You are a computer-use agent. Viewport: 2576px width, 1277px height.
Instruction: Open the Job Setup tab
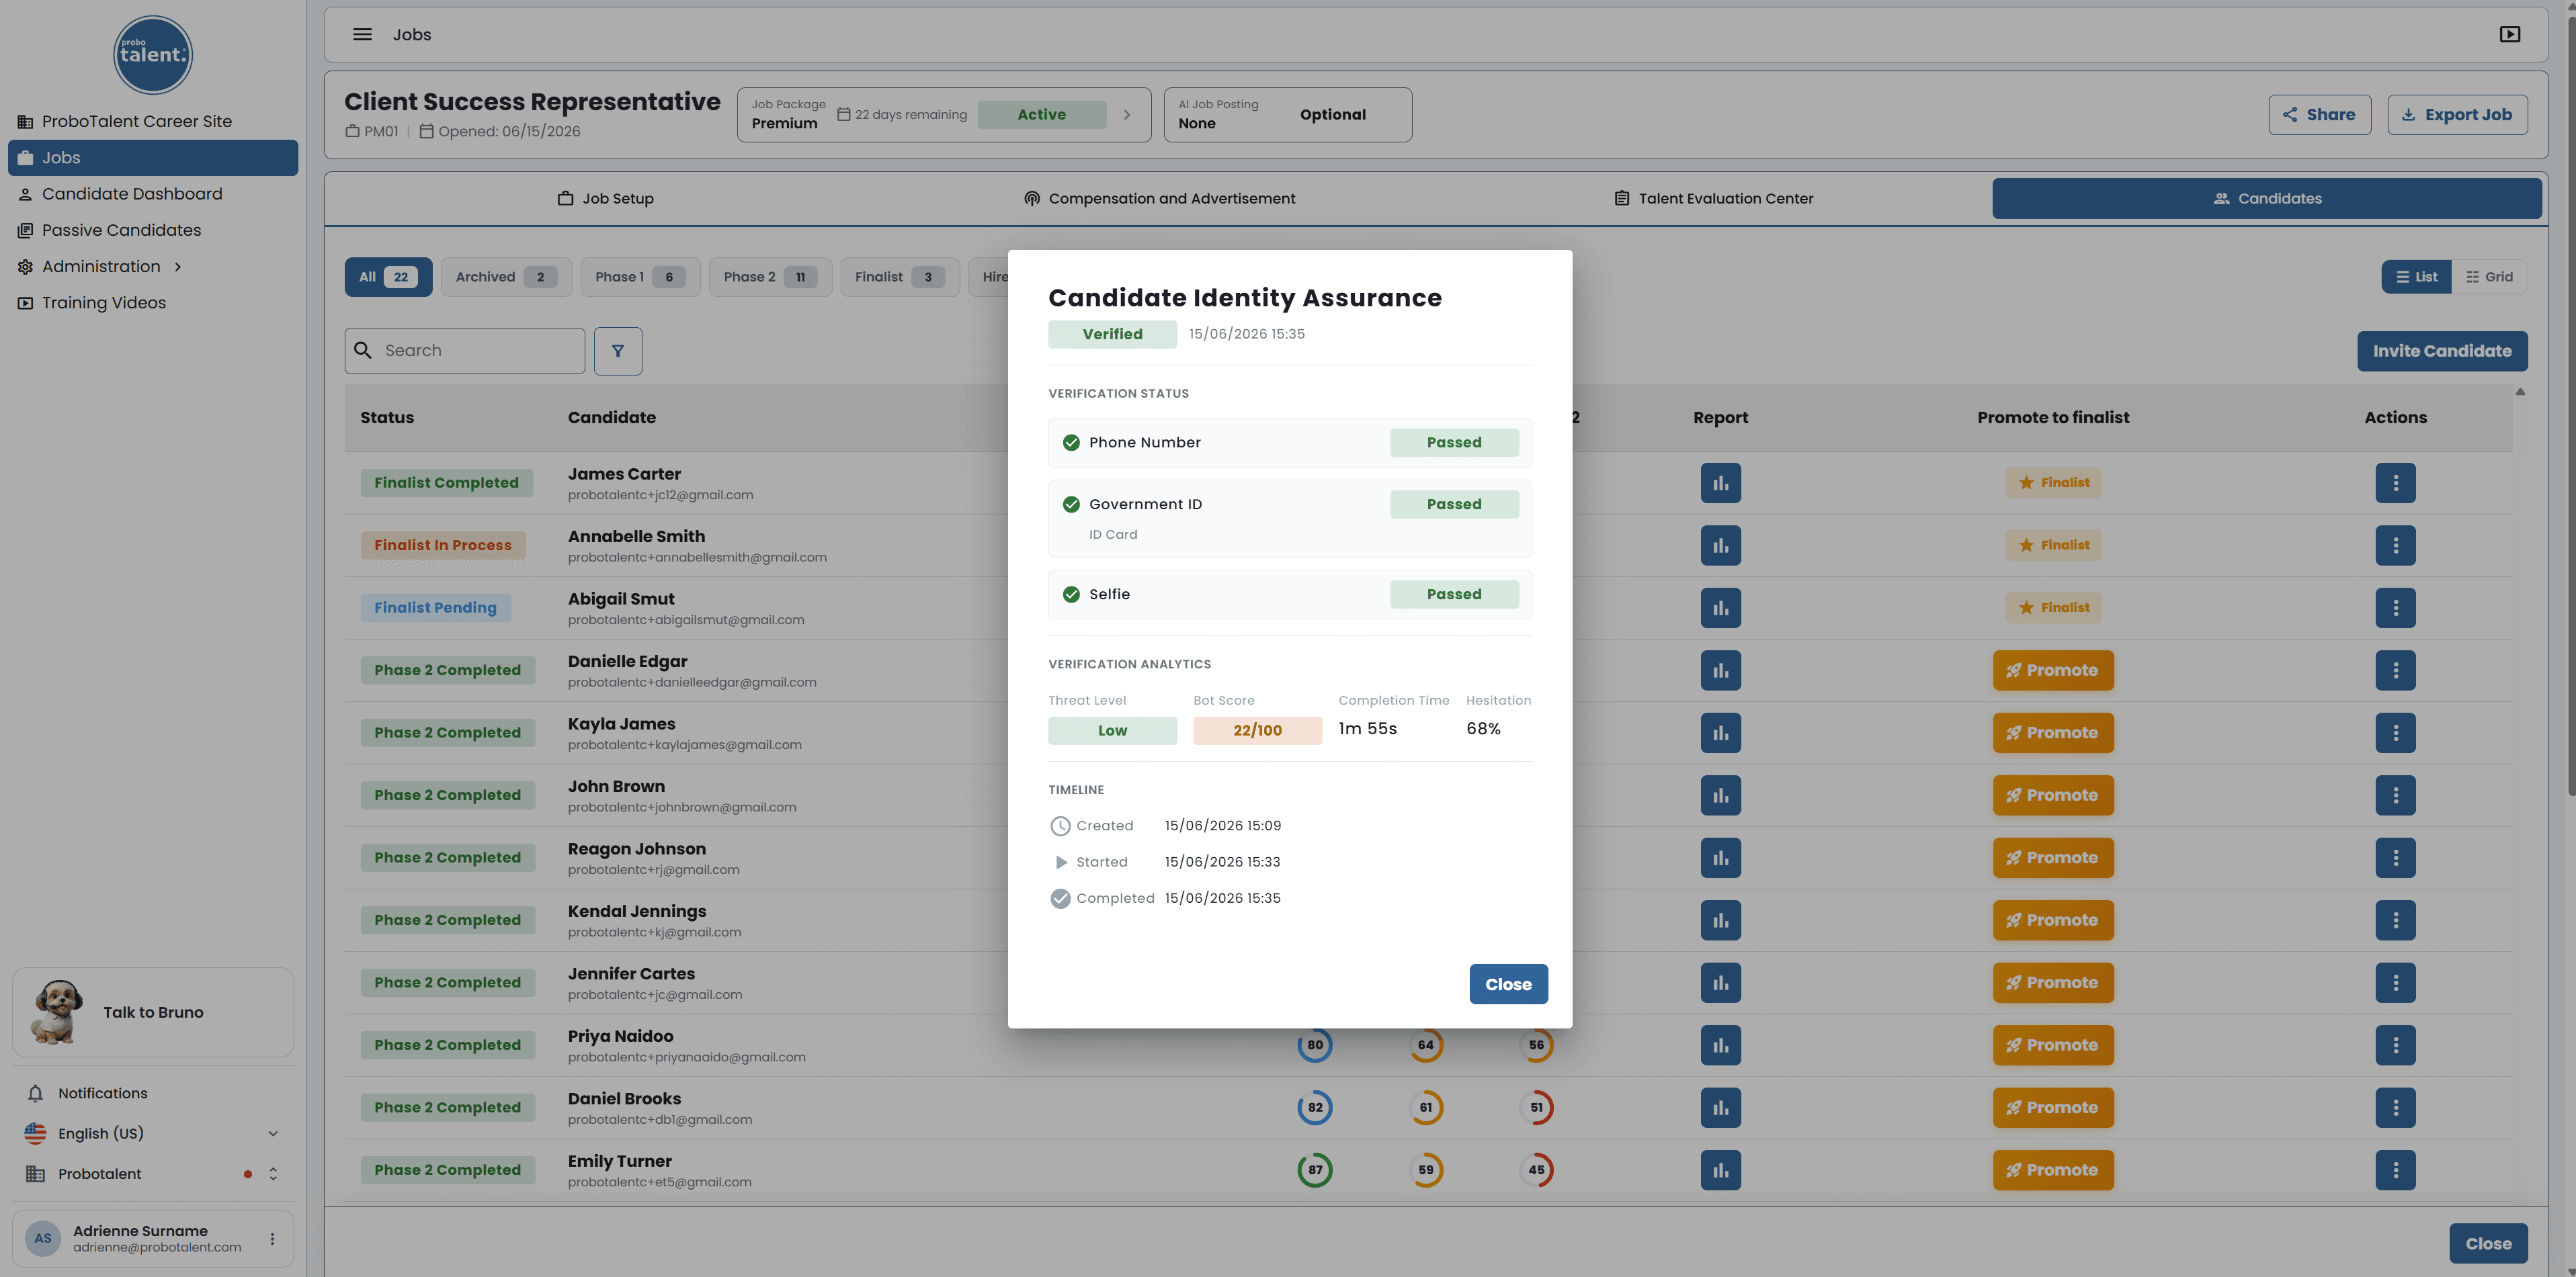tap(605, 199)
